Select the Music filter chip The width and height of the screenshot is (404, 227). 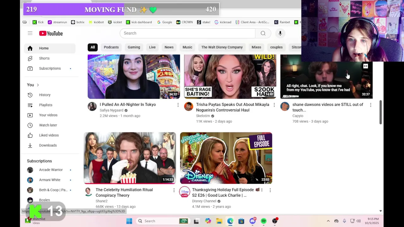(x=187, y=47)
